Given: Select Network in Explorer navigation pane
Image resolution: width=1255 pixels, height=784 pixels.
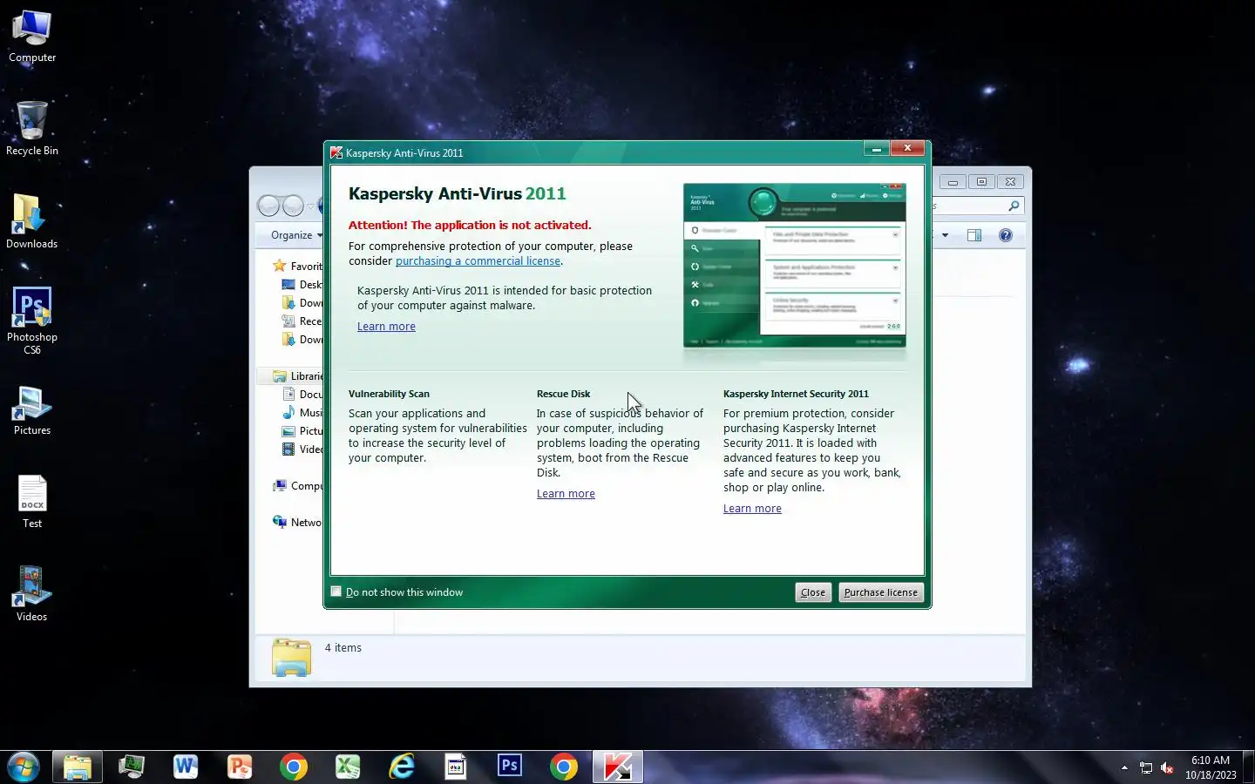Looking at the screenshot, I should tap(297, 522).
